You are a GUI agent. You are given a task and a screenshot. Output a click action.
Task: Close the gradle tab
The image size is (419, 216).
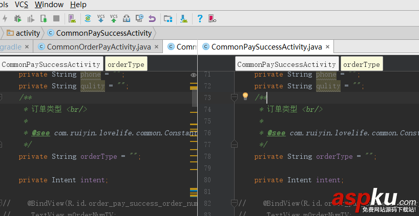point(27,47)
